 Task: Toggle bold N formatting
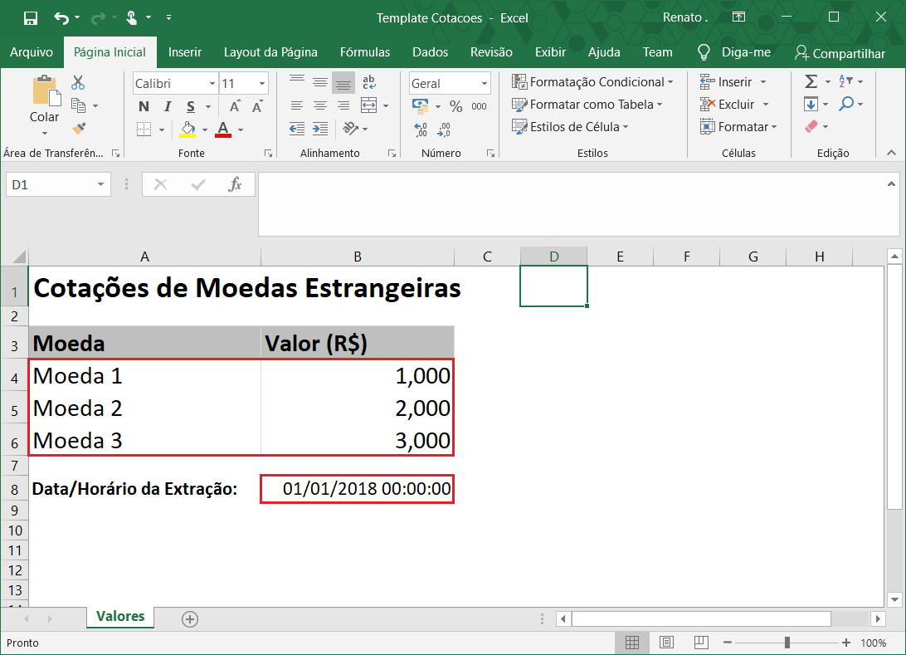tap(144, 106)
